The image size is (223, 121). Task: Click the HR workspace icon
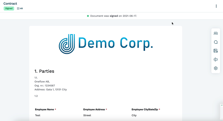tap(18, 9)
